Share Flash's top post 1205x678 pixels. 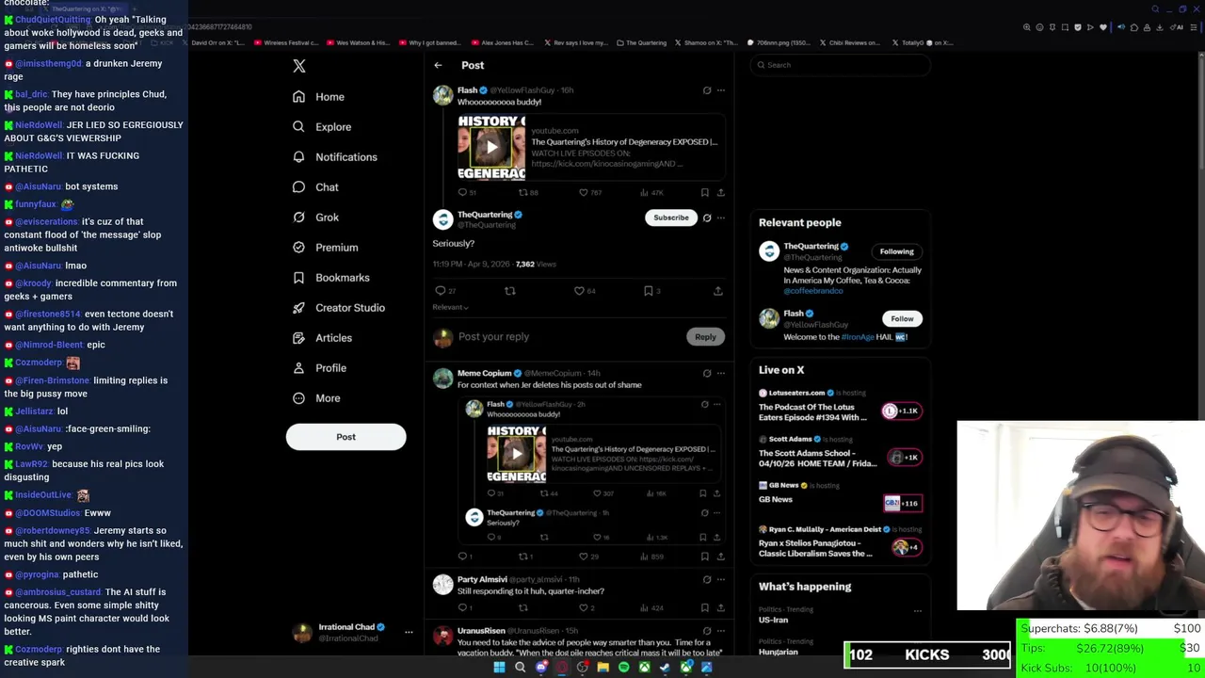point(721,192)
